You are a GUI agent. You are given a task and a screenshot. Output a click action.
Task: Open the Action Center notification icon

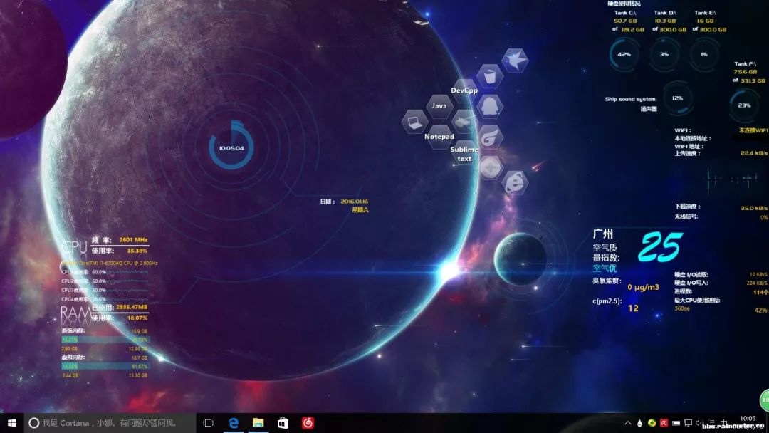pyautogui.click(x=712, y=423)
